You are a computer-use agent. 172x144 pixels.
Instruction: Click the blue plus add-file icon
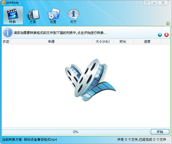click(x=160, y=35)
